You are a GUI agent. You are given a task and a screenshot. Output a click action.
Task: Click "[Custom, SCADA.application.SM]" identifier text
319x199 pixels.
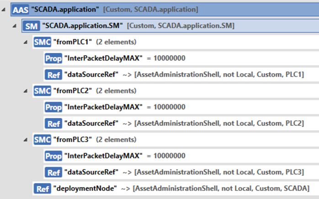click(181, 26)
